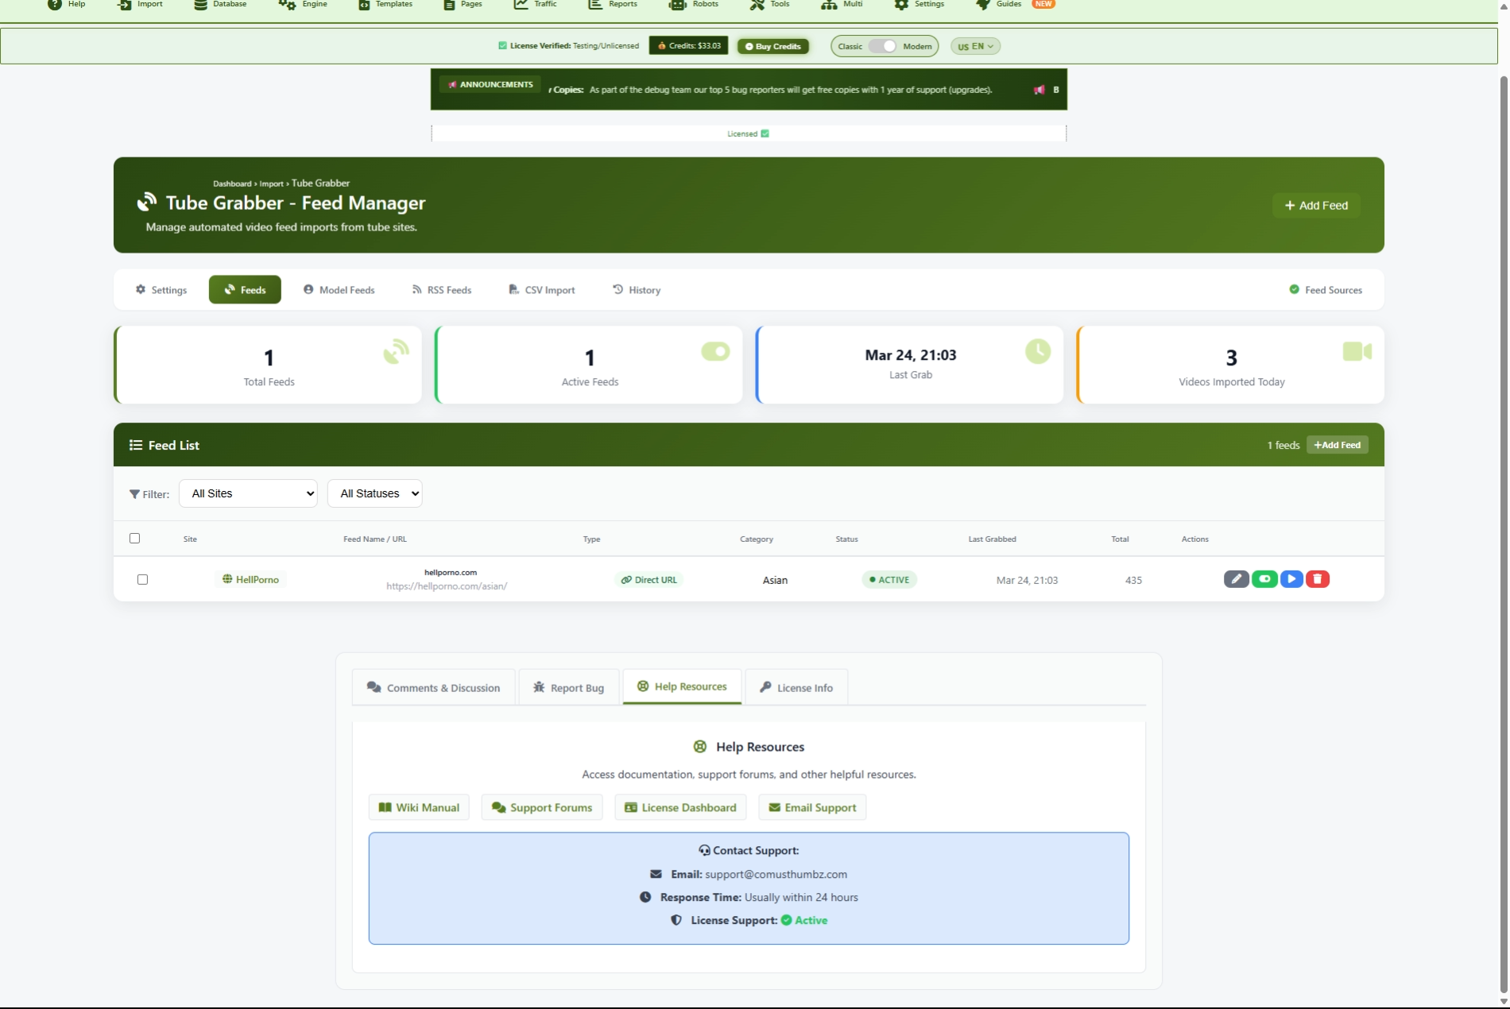Open the Wiki Manual link

coord(419,807)
